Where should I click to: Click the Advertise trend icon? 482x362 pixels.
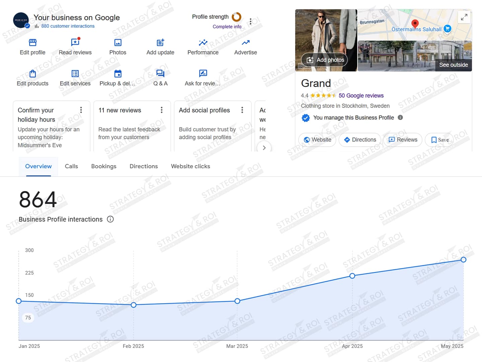point(246,43)
